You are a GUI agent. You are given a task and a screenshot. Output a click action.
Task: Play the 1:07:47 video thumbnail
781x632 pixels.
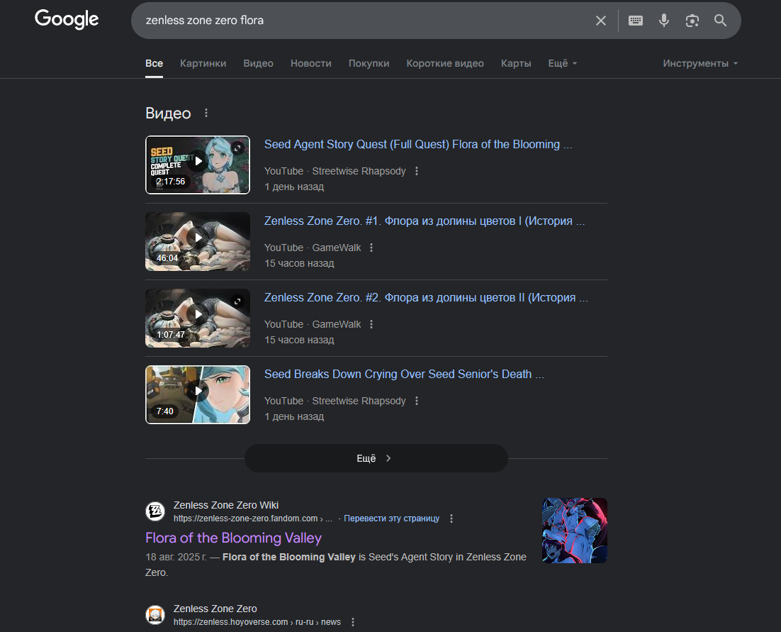[x=198, y=318]
